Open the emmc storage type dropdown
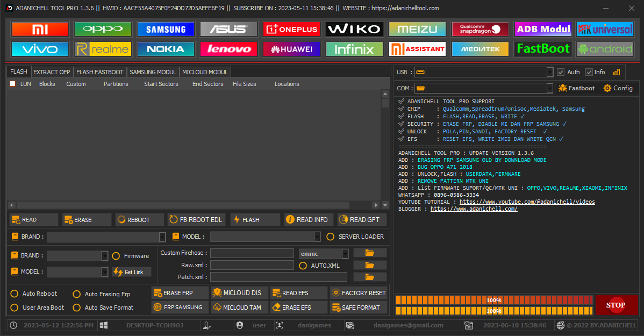The width and height of the screenshot is (644, 336). point(345,253)
